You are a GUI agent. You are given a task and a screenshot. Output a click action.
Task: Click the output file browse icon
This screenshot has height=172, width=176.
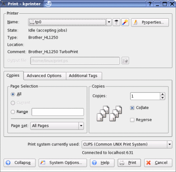[125, 61]
